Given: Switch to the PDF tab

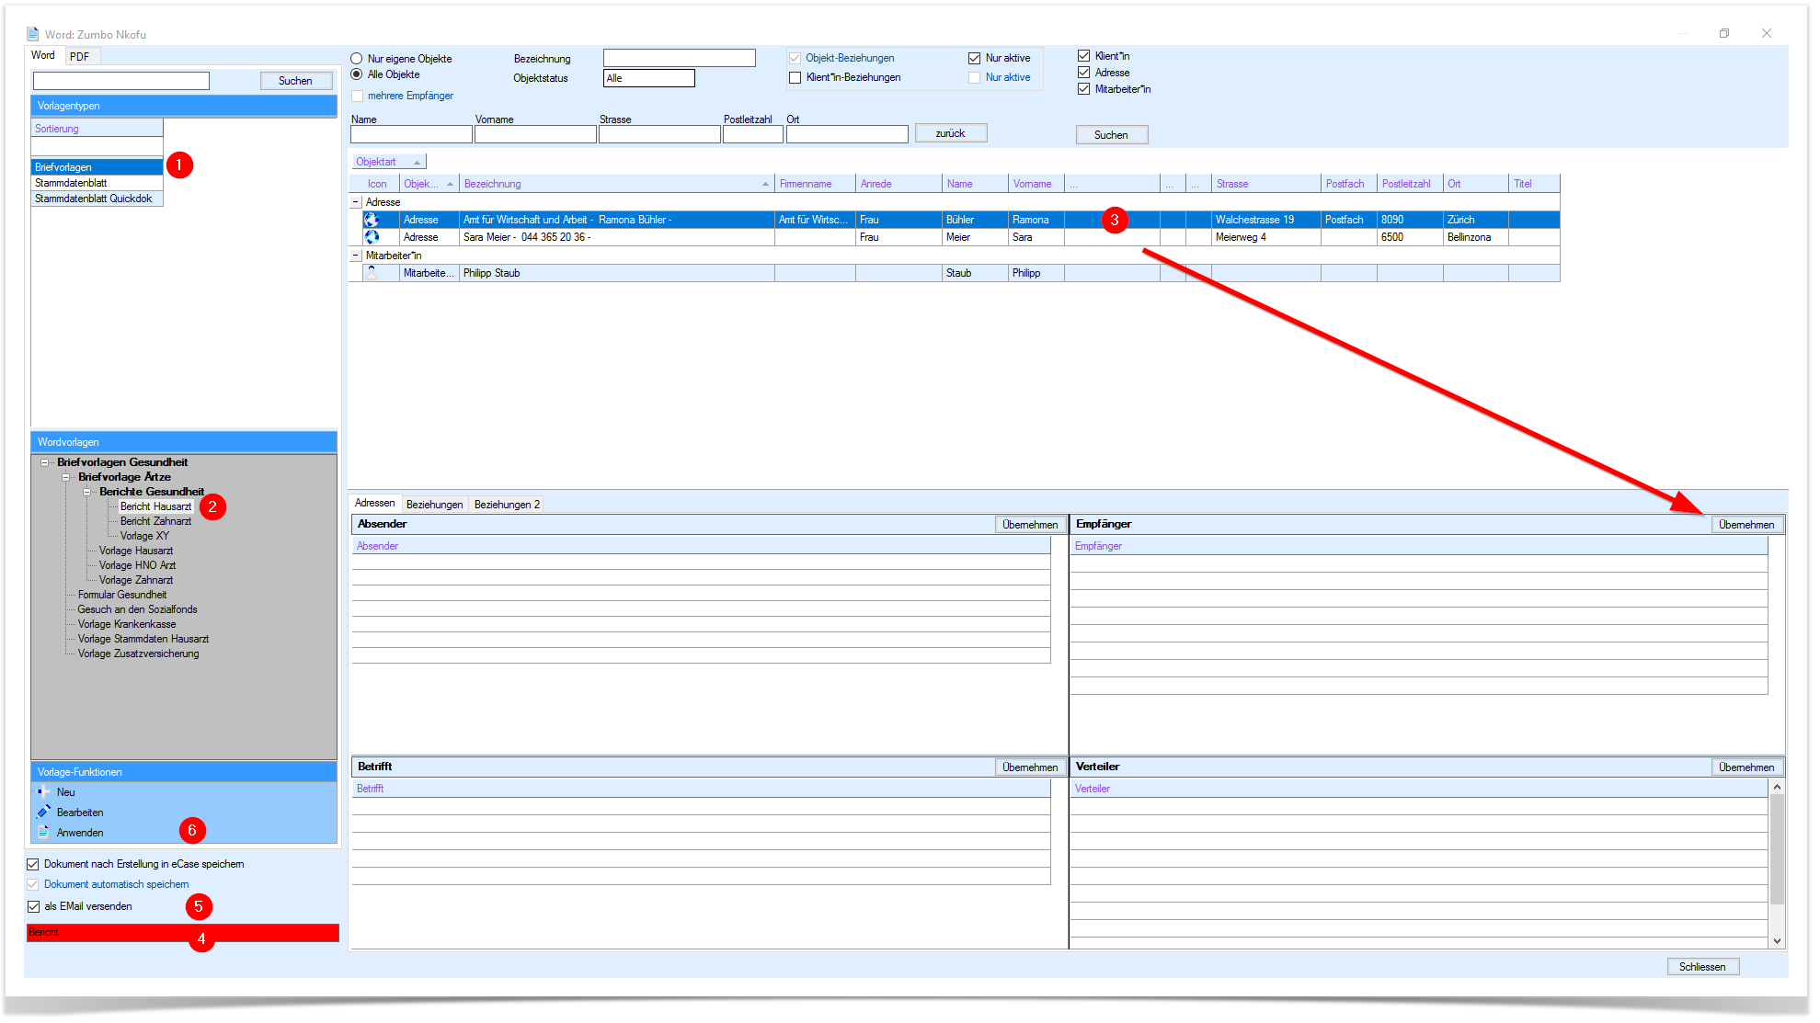Looking at the screenshot, I should [80, 56].
